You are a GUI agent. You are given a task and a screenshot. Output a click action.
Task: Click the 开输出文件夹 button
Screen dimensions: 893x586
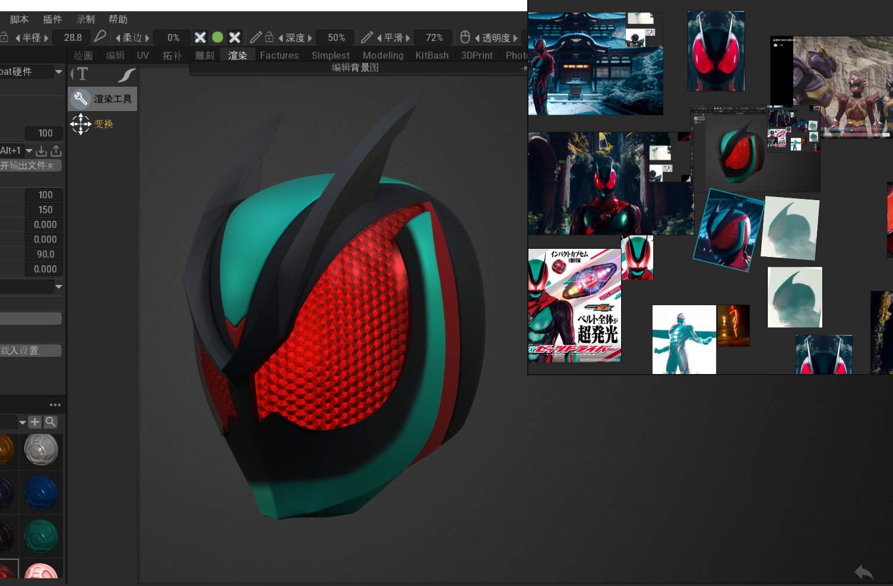pos(30,166)
